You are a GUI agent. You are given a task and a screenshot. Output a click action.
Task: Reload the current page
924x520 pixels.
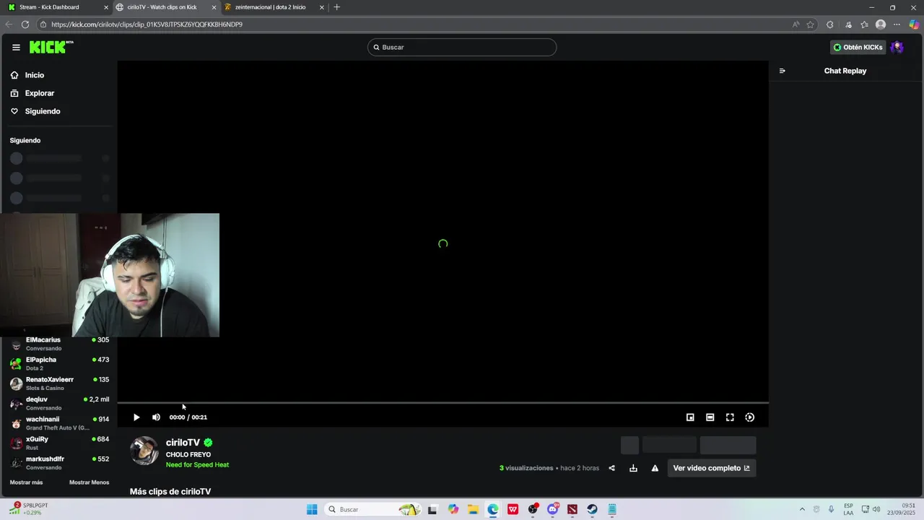[25, 25]
